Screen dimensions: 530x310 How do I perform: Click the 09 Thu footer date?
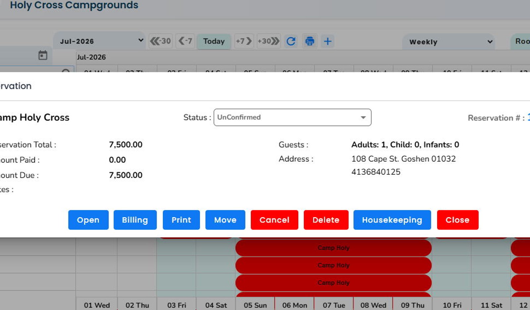413,305
